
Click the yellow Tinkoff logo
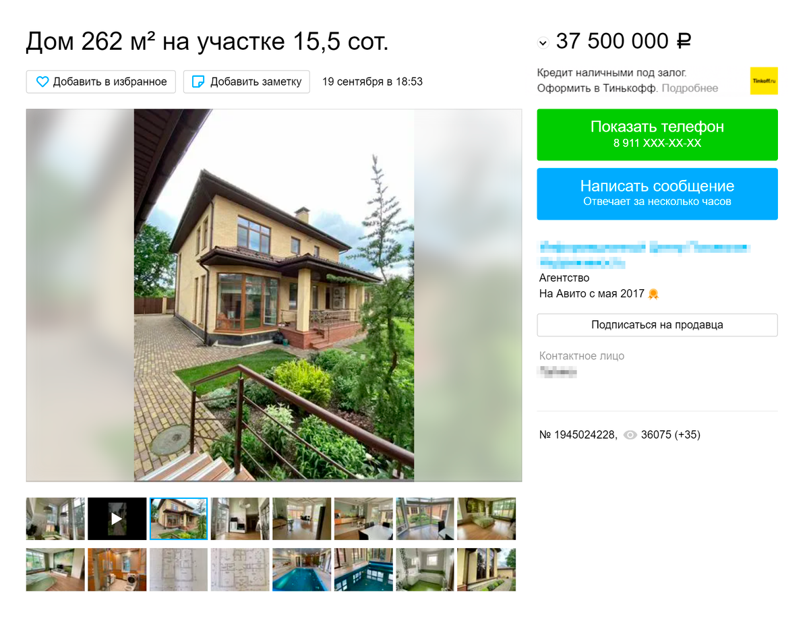764,81
